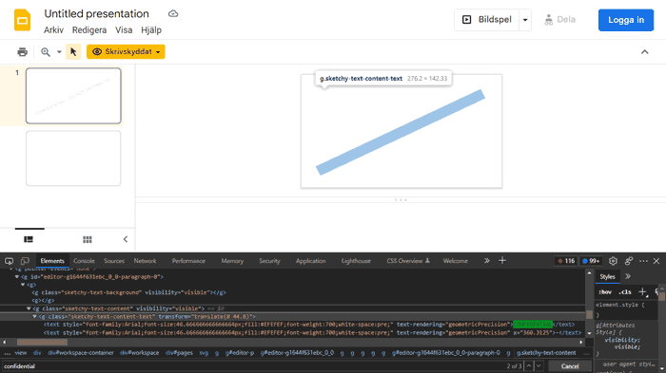The image size is (666, 373).
Task: Add a new DevTools tool tab
Action: coord(502,261)
